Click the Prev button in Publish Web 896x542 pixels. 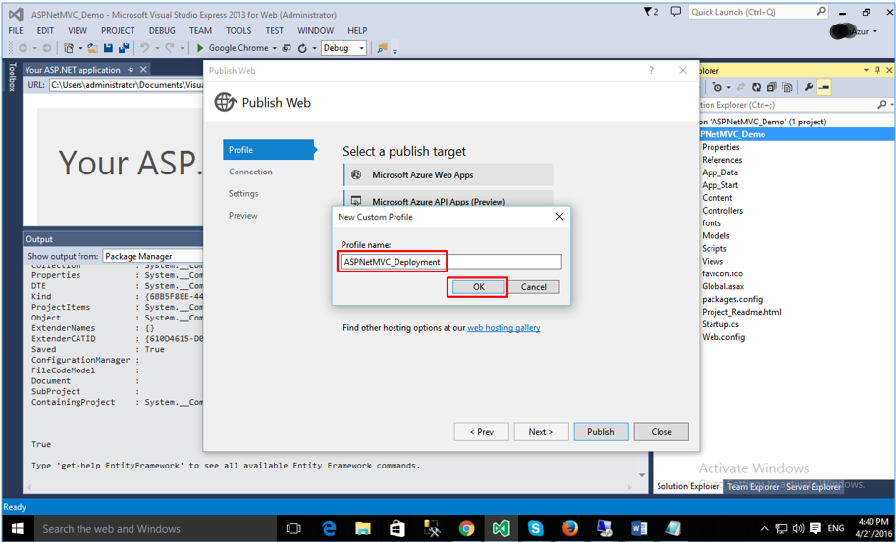pos(481,432)
